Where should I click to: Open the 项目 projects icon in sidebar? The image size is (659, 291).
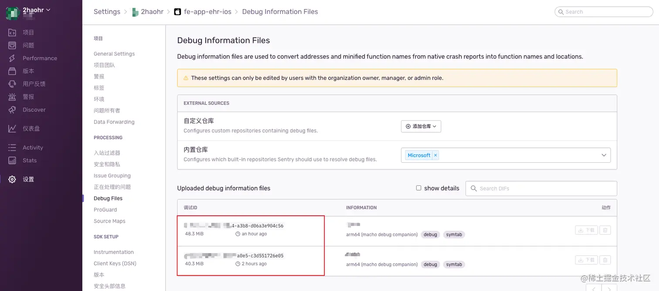click(12, 33)
